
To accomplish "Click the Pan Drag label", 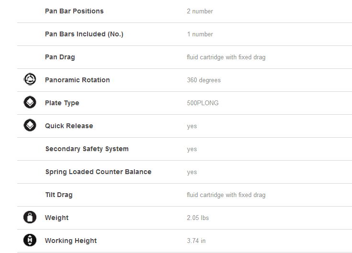I will point(60,57).
